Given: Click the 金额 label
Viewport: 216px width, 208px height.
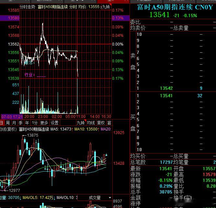Looking at the screenshot, I should pos(135,198).
